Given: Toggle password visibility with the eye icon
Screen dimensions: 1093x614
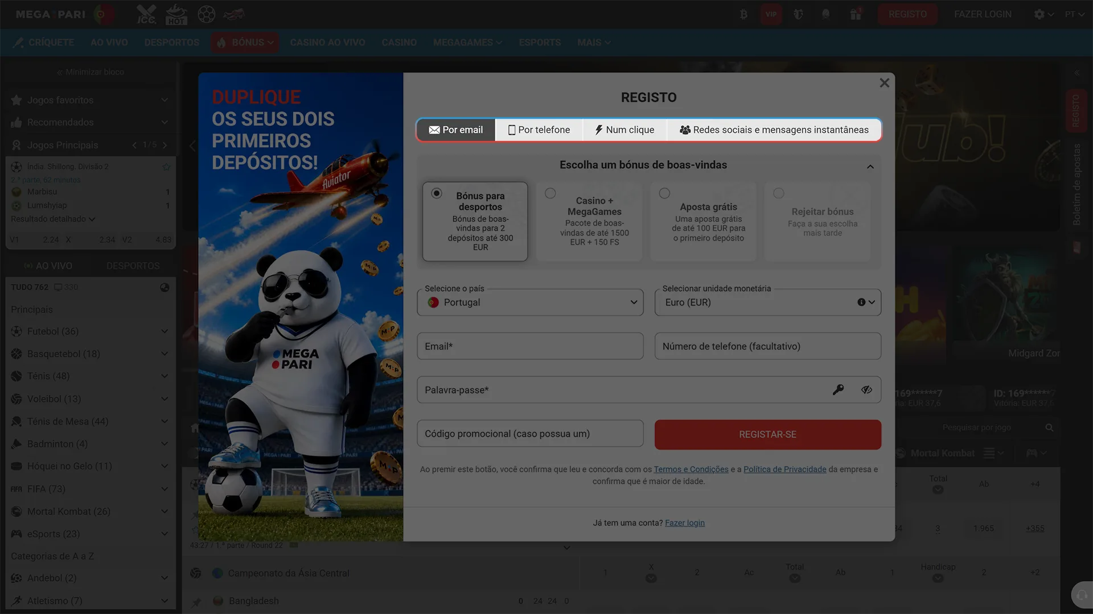Looking at the screenshot, I should point(866,389).
